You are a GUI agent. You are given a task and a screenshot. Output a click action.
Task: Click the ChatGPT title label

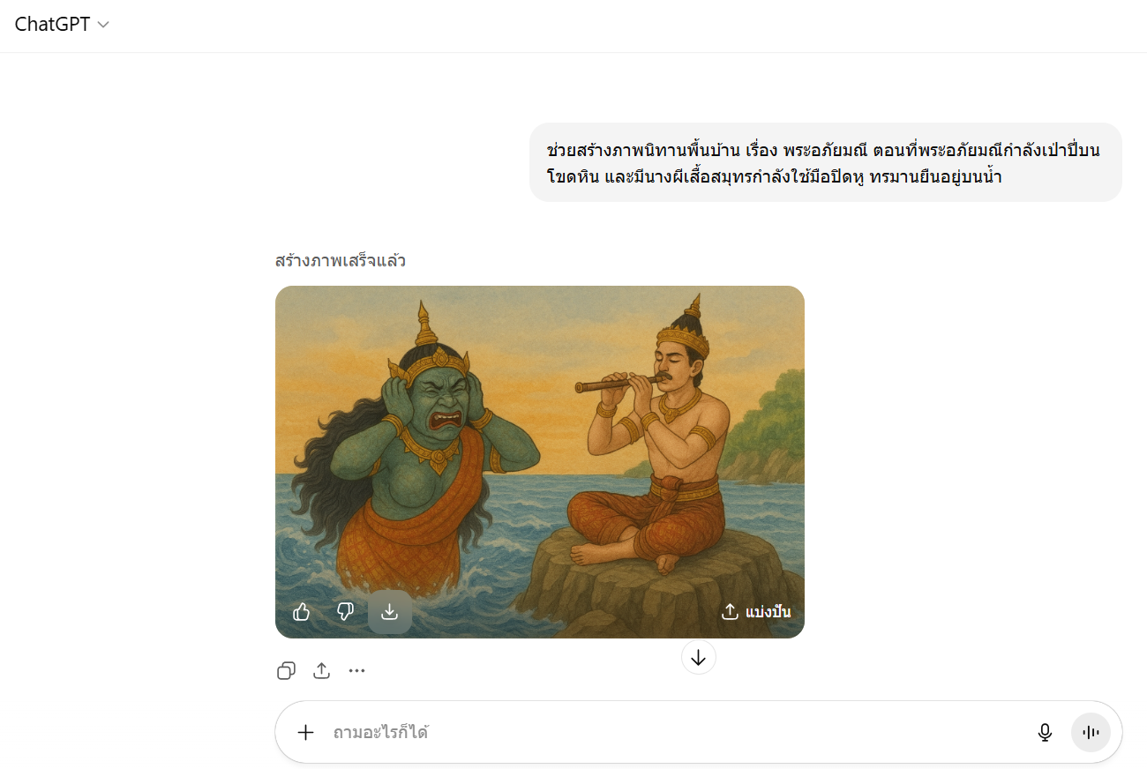coord(52,25)
